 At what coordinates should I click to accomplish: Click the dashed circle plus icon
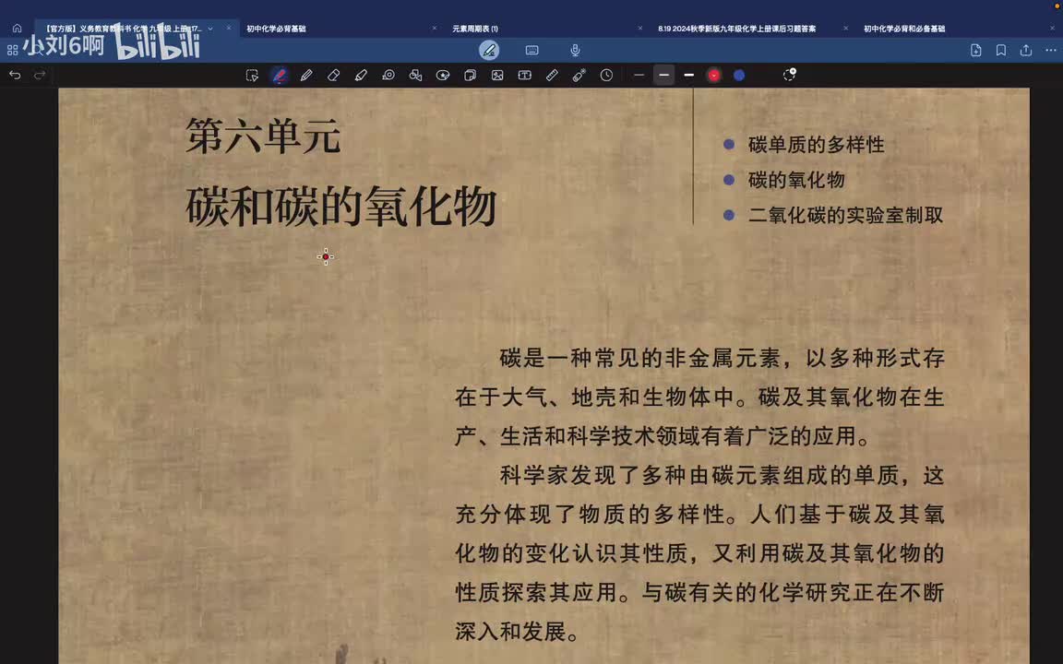(789, 75)
